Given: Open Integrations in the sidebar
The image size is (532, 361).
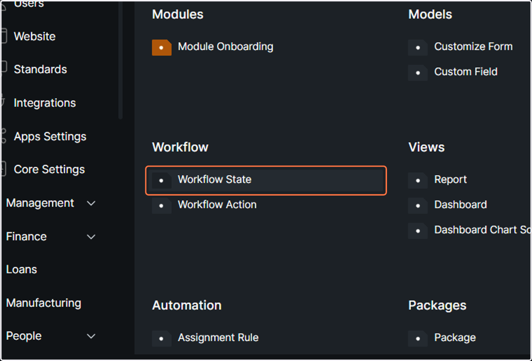Looking at the screenshot, I should point(45,103).
